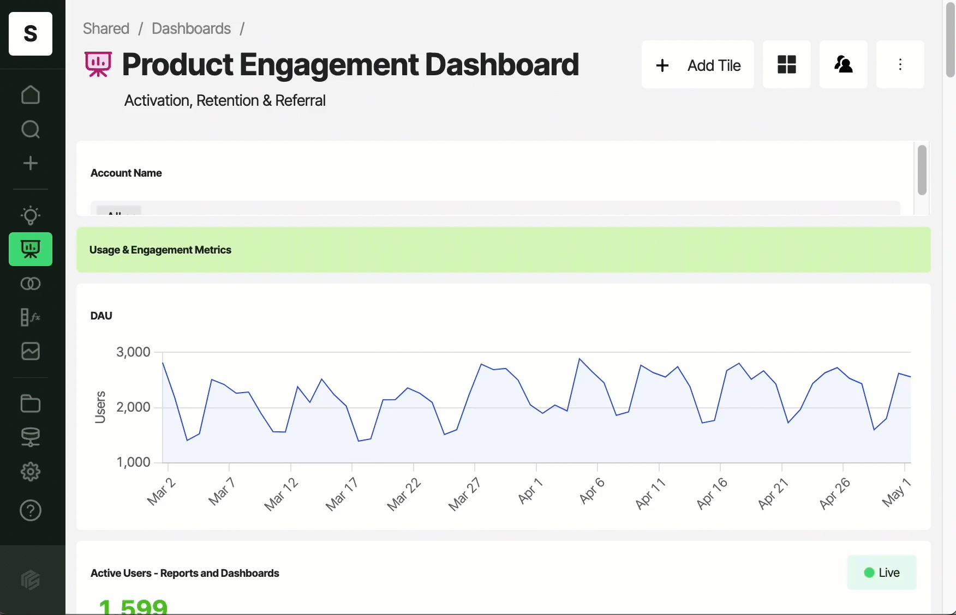This screenshot has height=615, width=956.
Task: Click the May 1 x-axis label
Action: pyautogui.click(x=897, y=492)
